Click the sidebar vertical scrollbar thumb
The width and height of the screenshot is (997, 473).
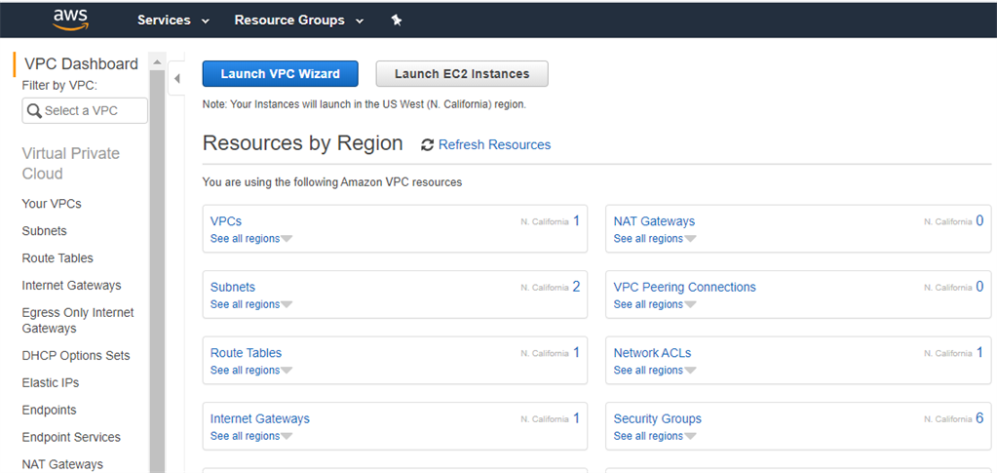(156, 271)
